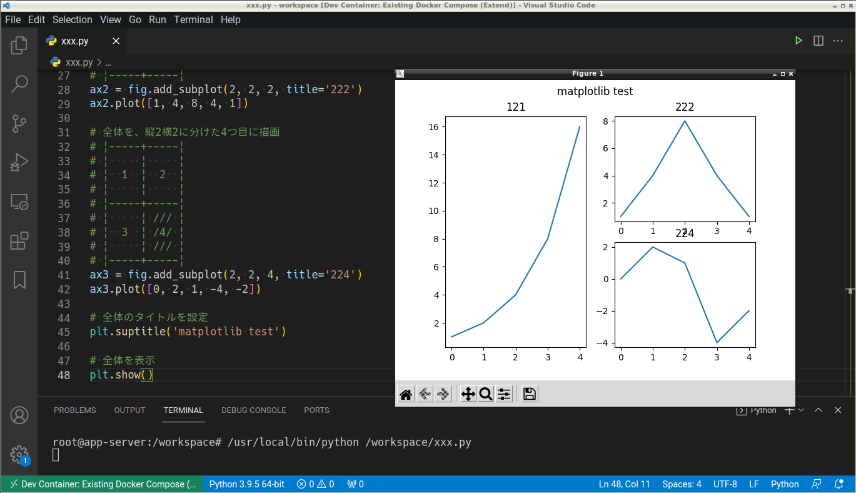Activate the Pan tool in Figure 1
Screen dimensions: 856x493
point(468,394)
